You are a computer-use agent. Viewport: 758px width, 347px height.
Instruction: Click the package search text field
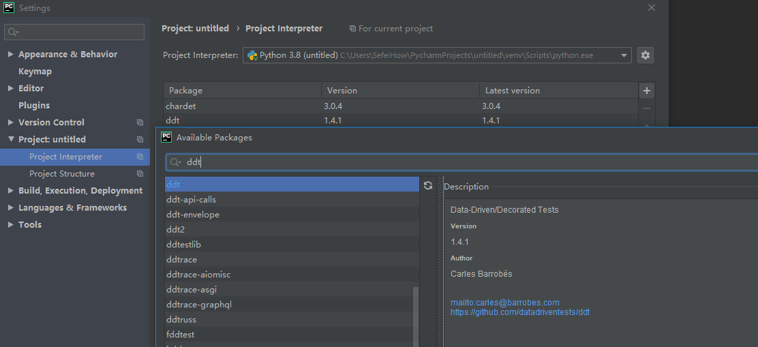[464, 162]
